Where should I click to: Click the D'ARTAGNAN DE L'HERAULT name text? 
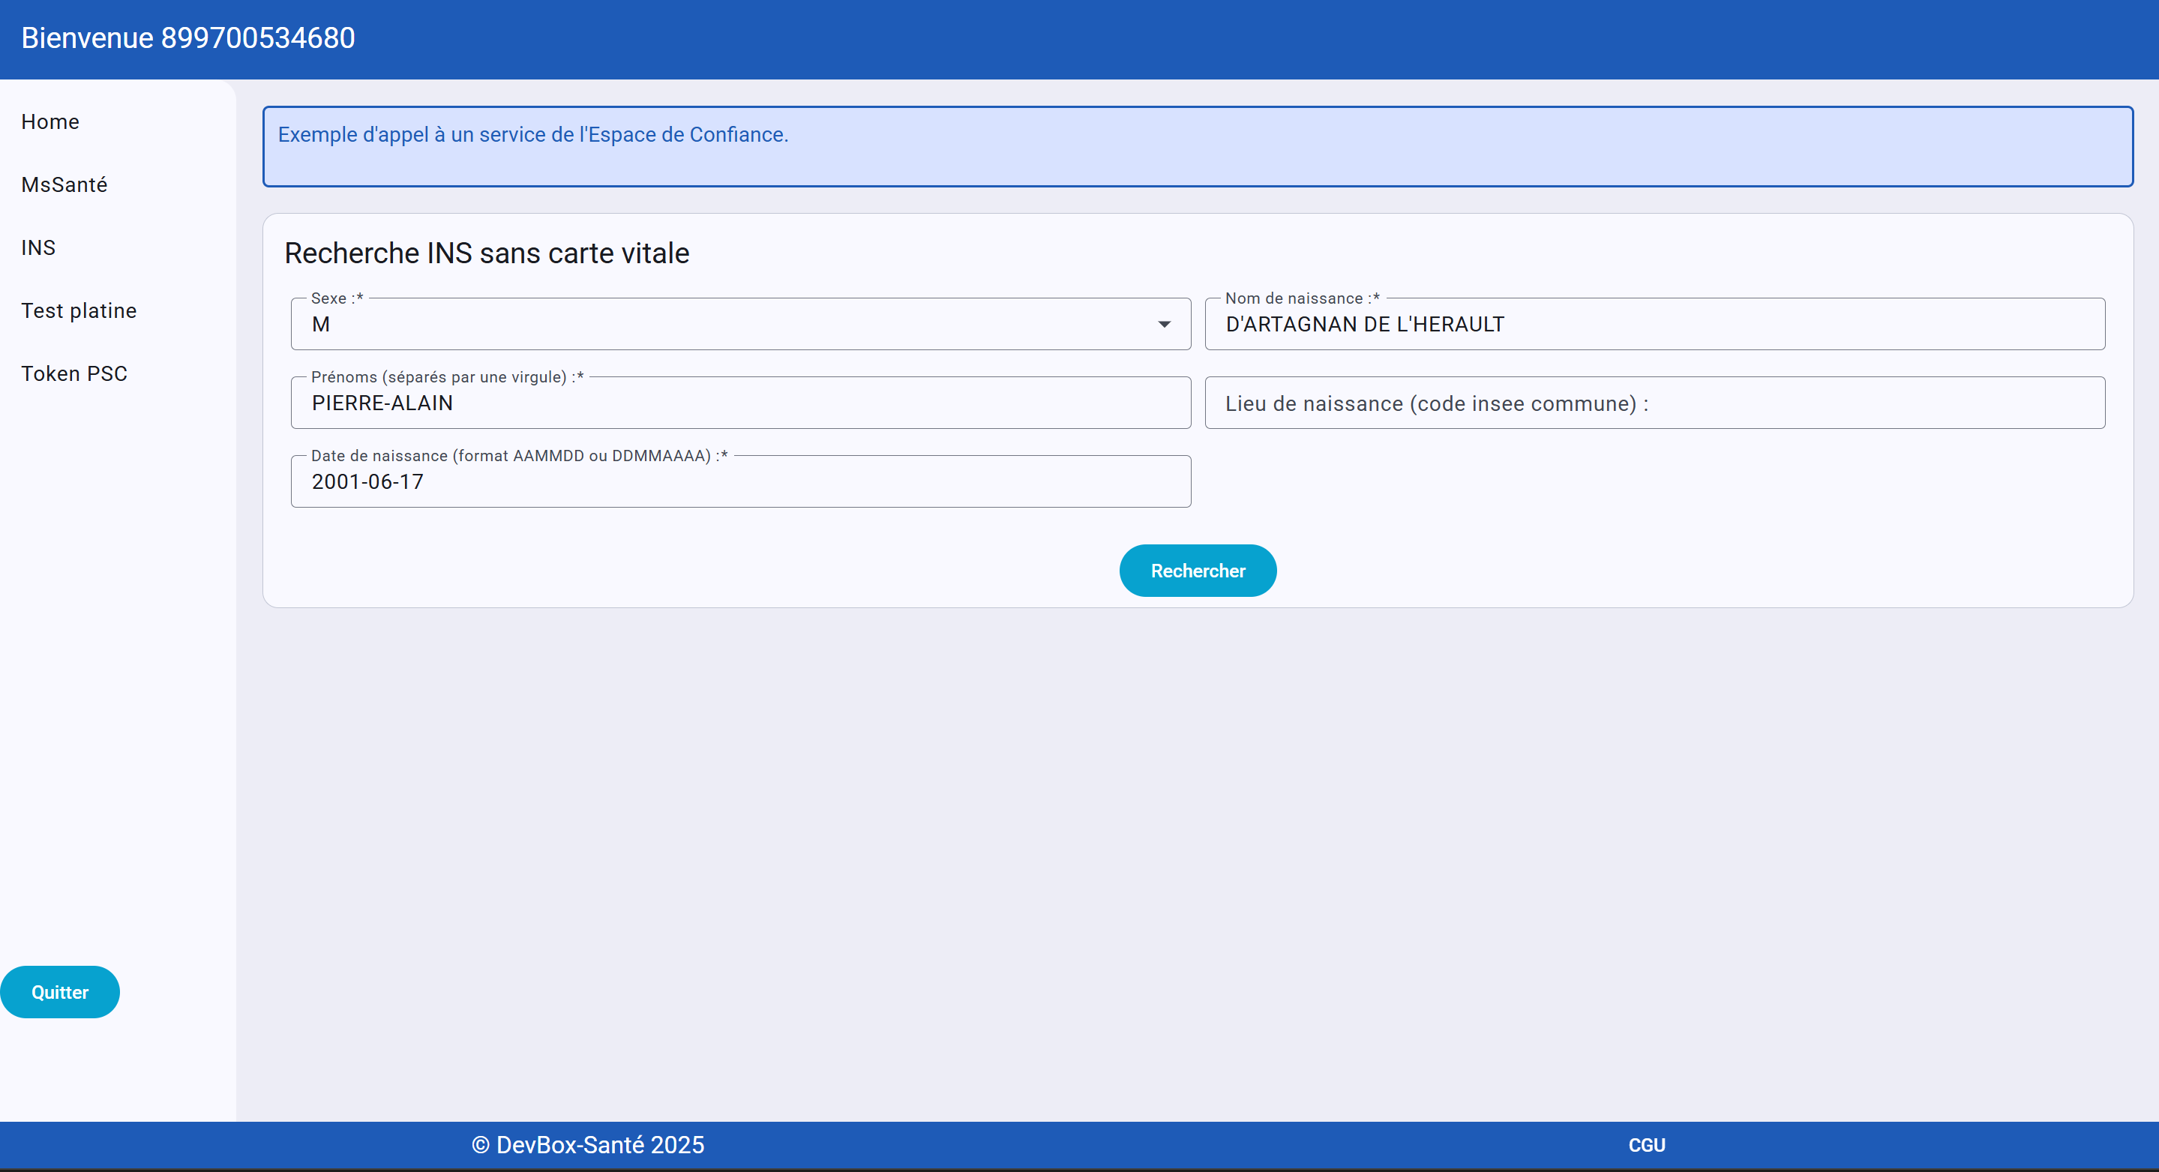[x=1364, y=324]
